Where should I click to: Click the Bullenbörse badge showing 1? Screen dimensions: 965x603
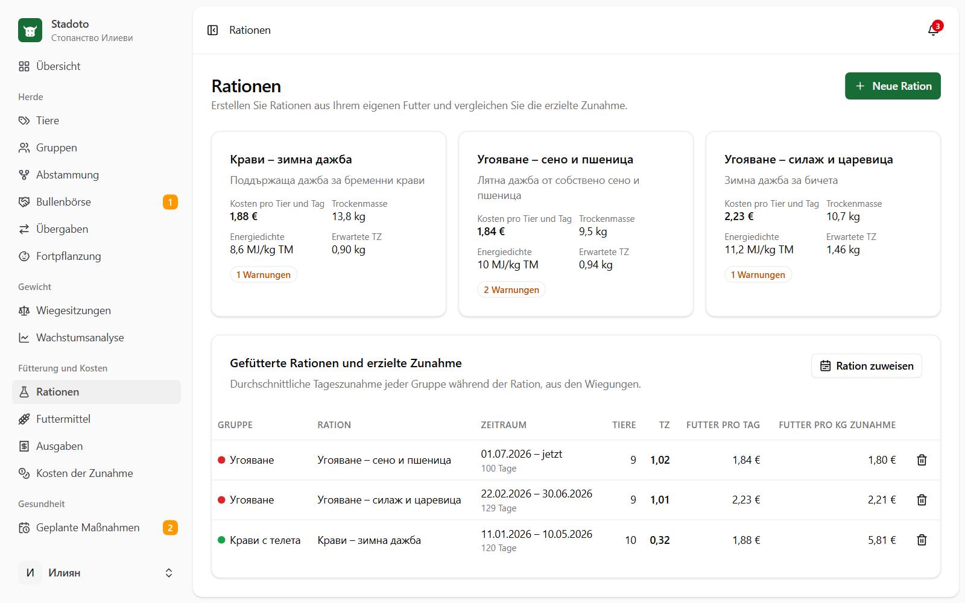[x=170, y=202]
